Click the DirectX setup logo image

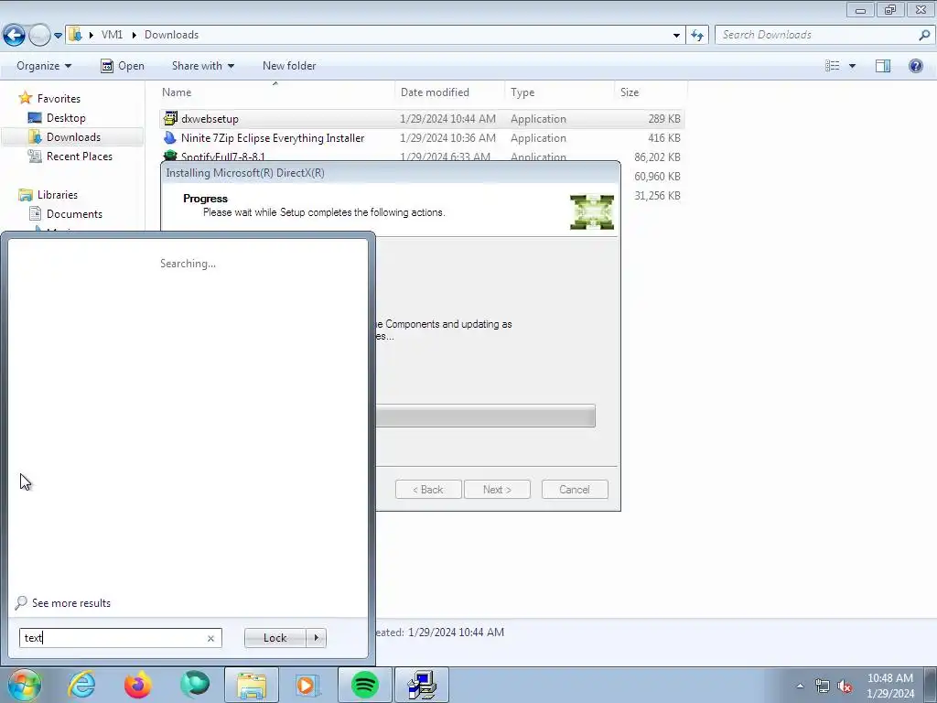592,212
